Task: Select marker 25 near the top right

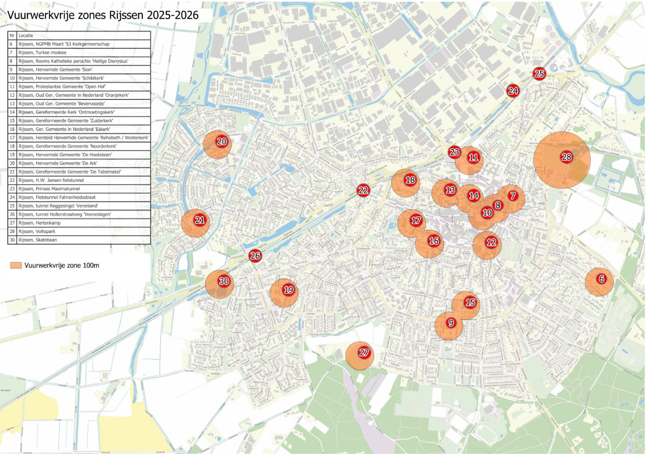Action: tap(539, 73)
